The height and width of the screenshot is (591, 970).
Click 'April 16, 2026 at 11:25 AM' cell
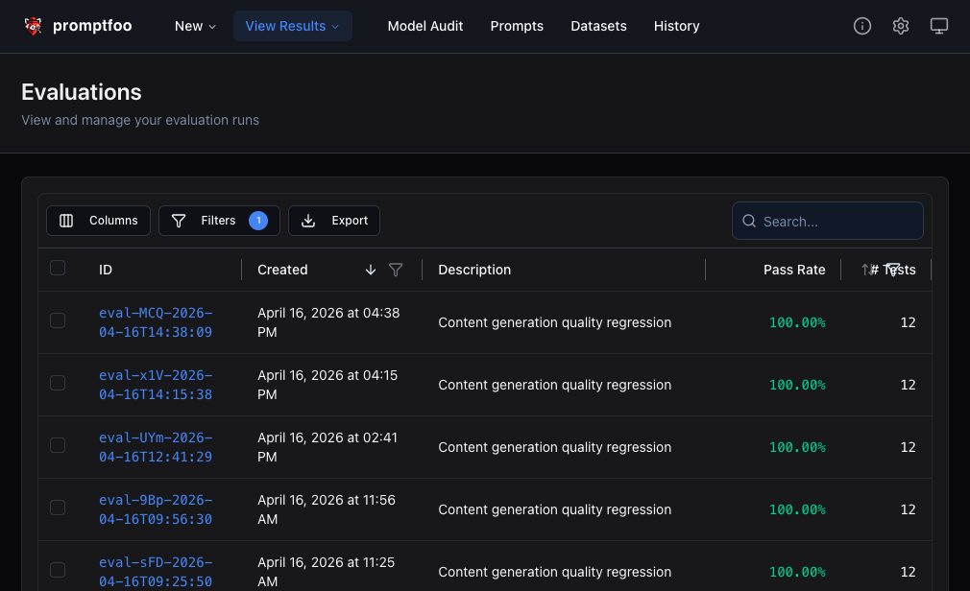pyautogui.click(x=326, y=573)
